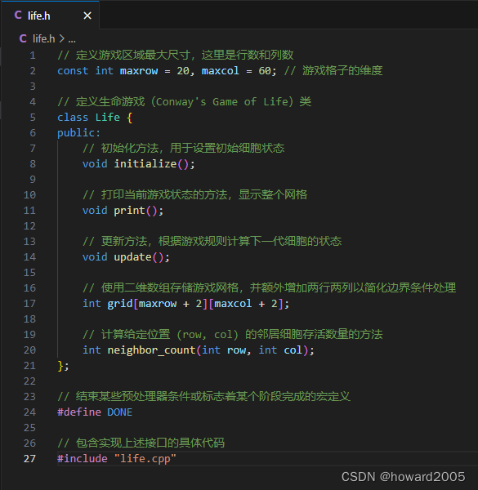Click the word maxrow on line 2
Screen dimensions: 478x490
point(139,71)
